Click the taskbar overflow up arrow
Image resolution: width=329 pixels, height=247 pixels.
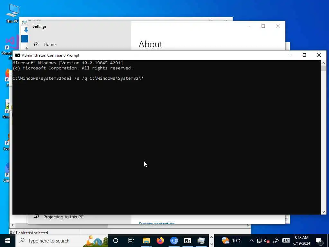click(x=211, y=237)
